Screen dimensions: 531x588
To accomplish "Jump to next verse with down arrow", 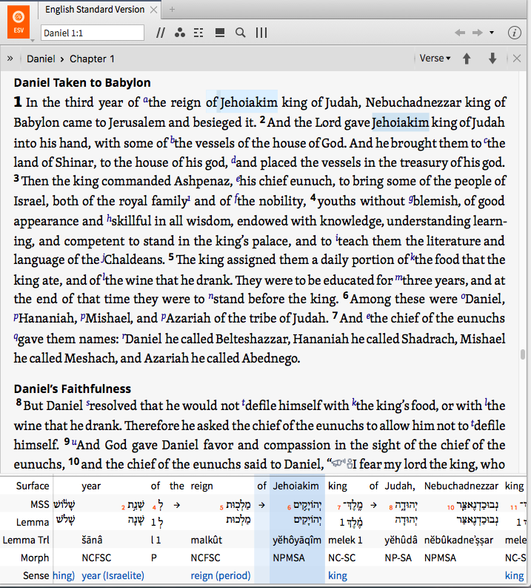I will (x=492, y=59).
